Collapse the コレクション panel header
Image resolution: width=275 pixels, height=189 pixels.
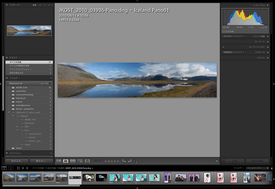point(7,153)
